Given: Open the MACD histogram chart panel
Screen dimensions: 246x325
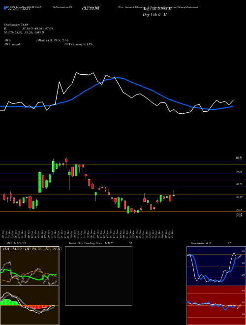Looking at the screenshot, I should pyautogui.click(x=30, y=305).
